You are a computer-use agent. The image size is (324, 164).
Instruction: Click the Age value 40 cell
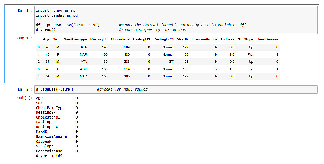48,47
